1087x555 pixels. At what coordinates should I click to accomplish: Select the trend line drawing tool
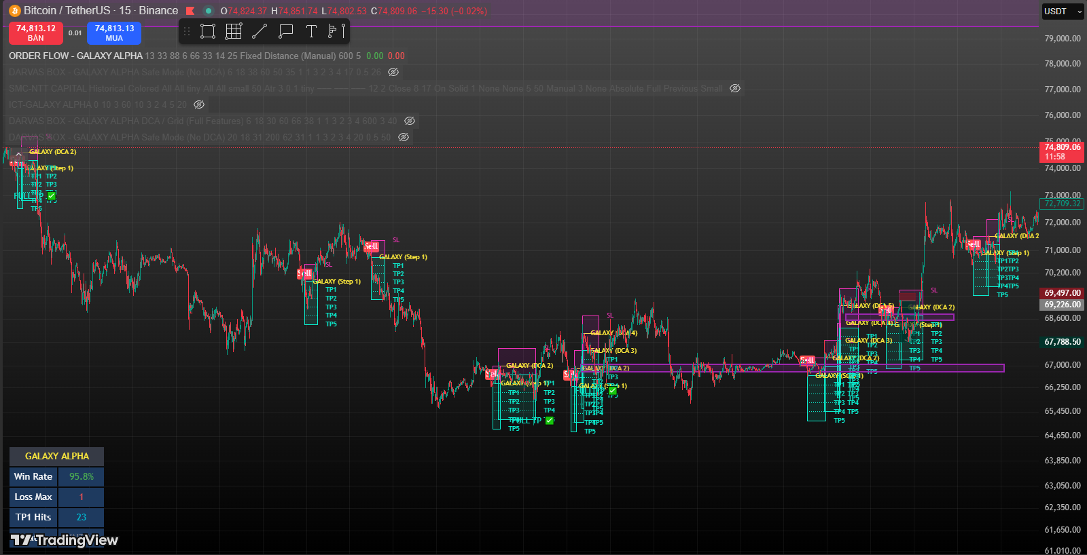[260, 31]
